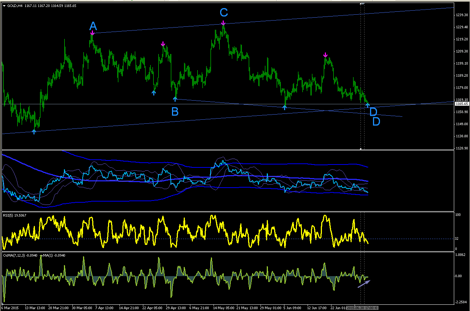Select the pink down arrow under label C
470x311 pixels.
click(223, 23)
